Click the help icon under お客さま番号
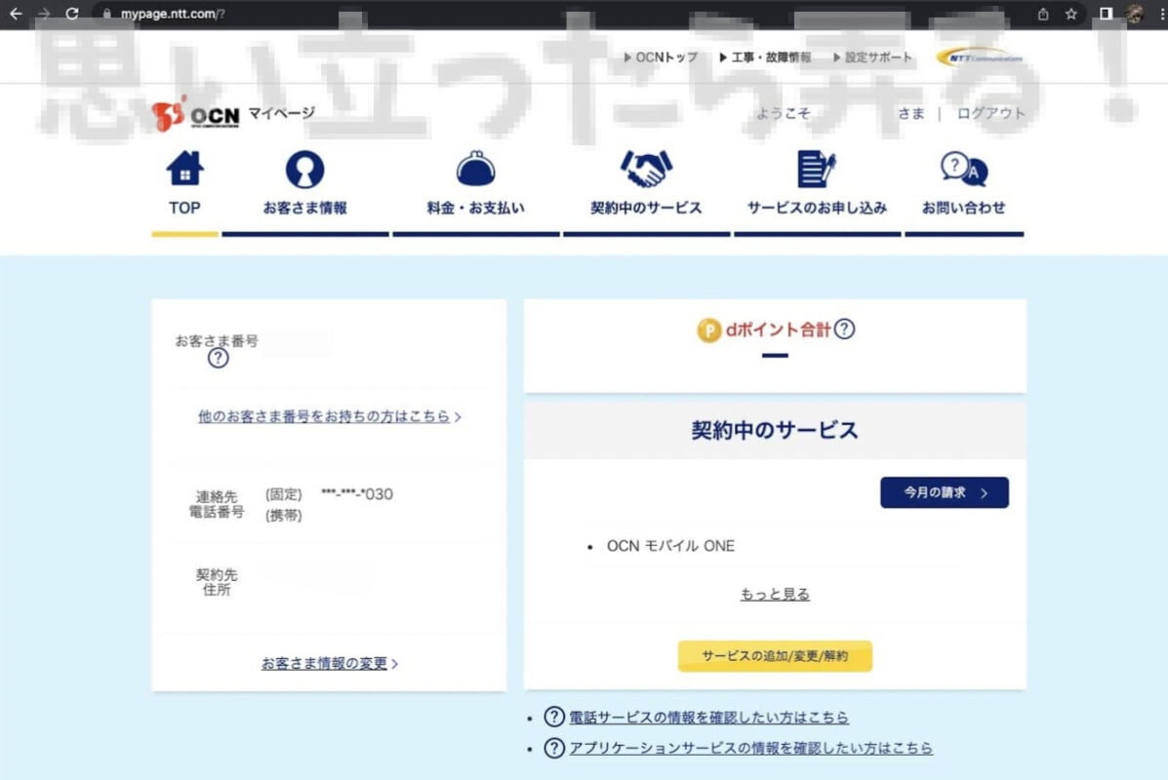1168x780 pixels. (218, 359)
